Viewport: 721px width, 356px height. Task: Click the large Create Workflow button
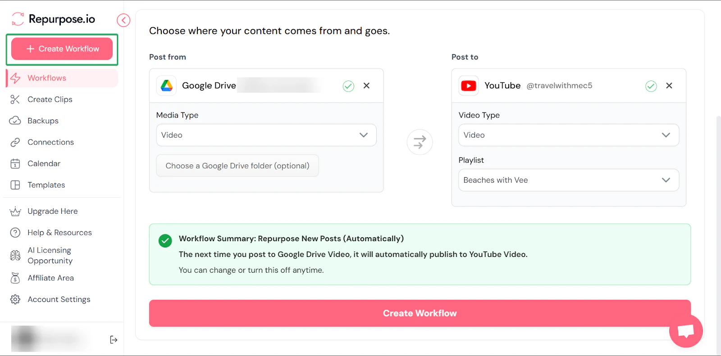[420, 313]
